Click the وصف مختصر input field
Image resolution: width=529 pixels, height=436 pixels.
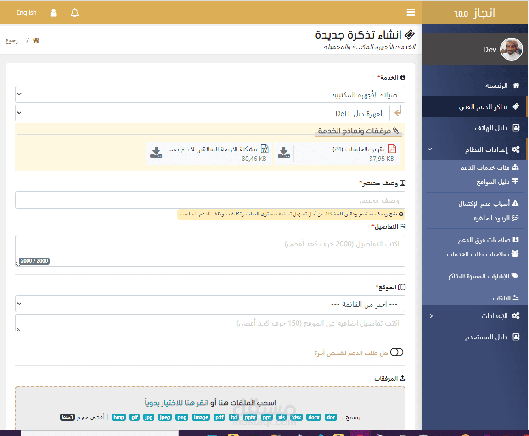click(210, 200)
